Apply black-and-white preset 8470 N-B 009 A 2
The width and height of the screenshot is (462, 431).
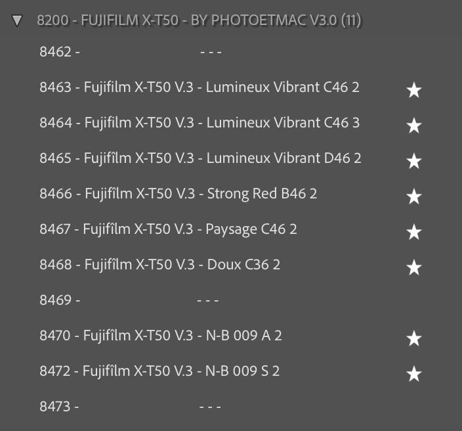(160, 336)
